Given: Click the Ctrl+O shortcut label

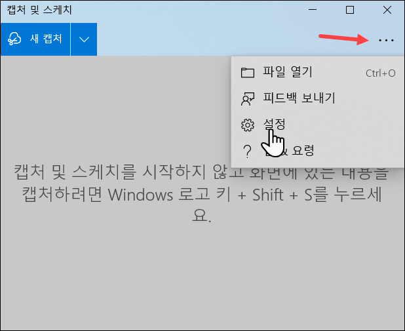Looking at the screenshot, I should pos(380,73).
